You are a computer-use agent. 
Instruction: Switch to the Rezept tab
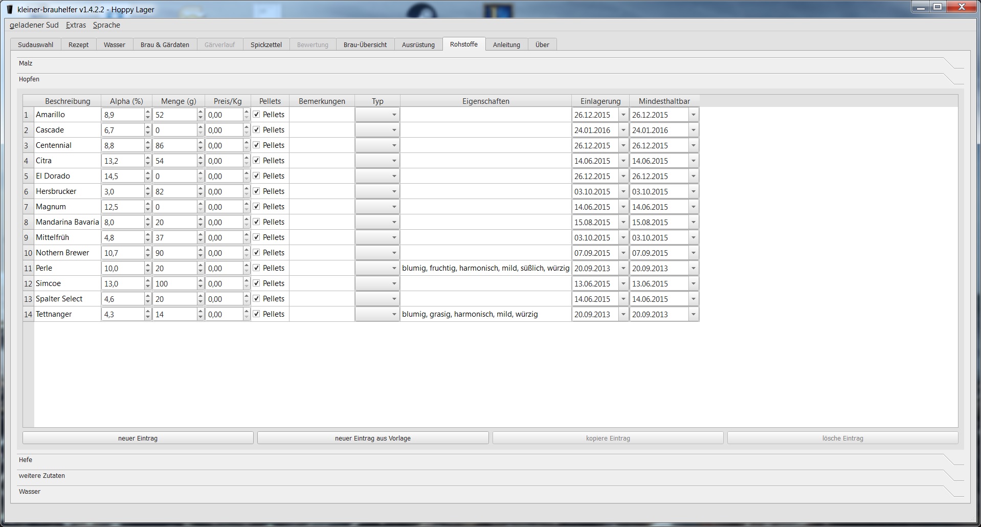pos(78,45)
